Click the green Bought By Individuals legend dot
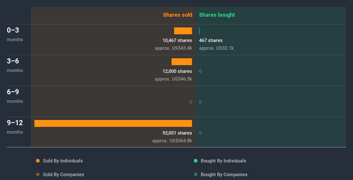The image size is (353, 180). pos(196,161)
